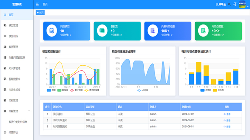Toggle the 点踩数 yellow legend series
Screen dimensions: 250x140
click(x=218, y=90)
